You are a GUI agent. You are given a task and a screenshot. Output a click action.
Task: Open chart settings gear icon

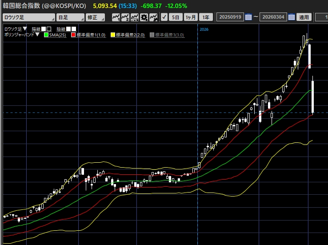click(144, 17)
